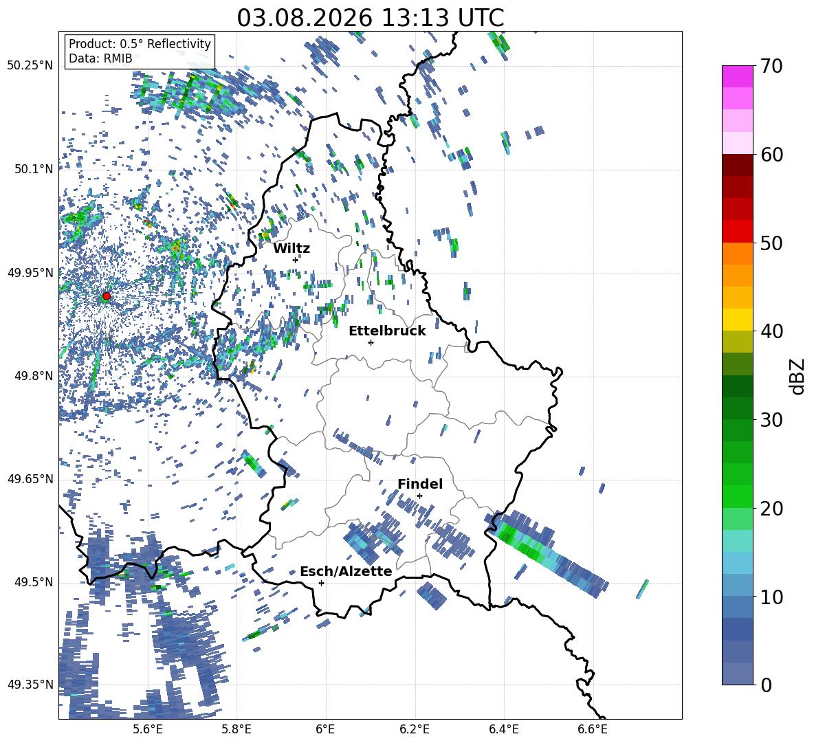The width and height of the screenshot is (814, 743).
Task: Click the yellow 40 dBZ colorbar segment
Action: click(737, 320)
